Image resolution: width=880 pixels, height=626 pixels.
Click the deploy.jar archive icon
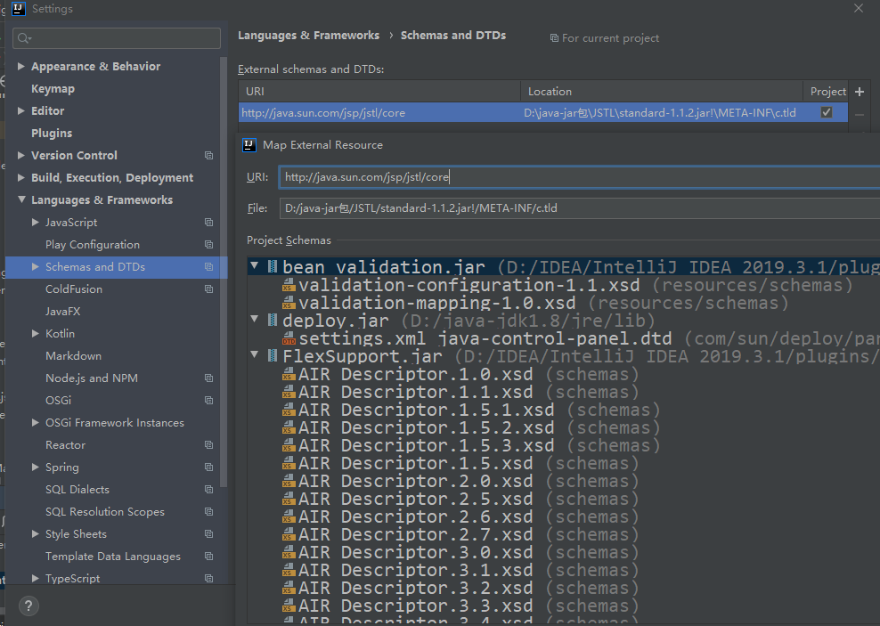pyautogui.click(x=273, y=321)
